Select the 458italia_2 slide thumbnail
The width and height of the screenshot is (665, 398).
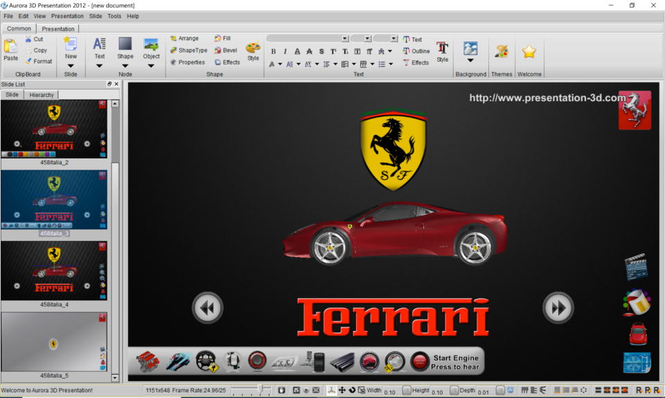tap(54, 129)
